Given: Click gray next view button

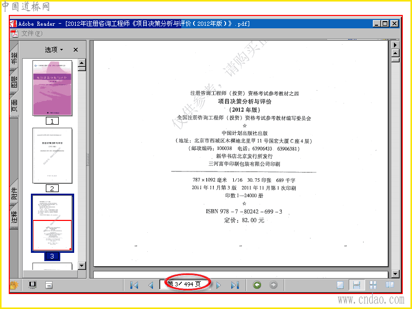Looking at the screenshot, I should [x=273, y=285].
